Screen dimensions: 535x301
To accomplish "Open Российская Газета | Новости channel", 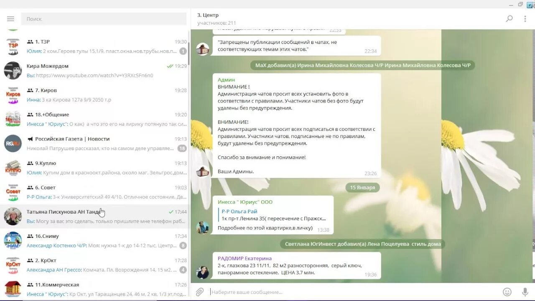I will tap(95, 143).
